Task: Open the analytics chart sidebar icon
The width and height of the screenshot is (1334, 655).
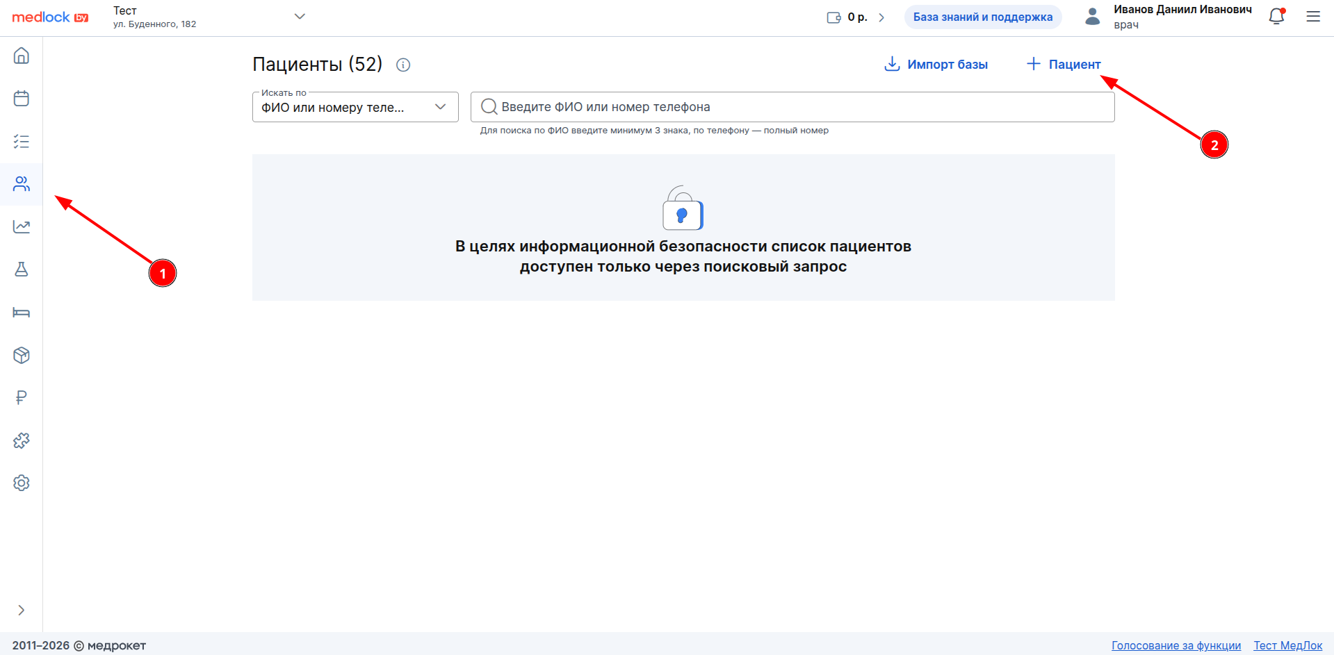Action: [22, 226]
